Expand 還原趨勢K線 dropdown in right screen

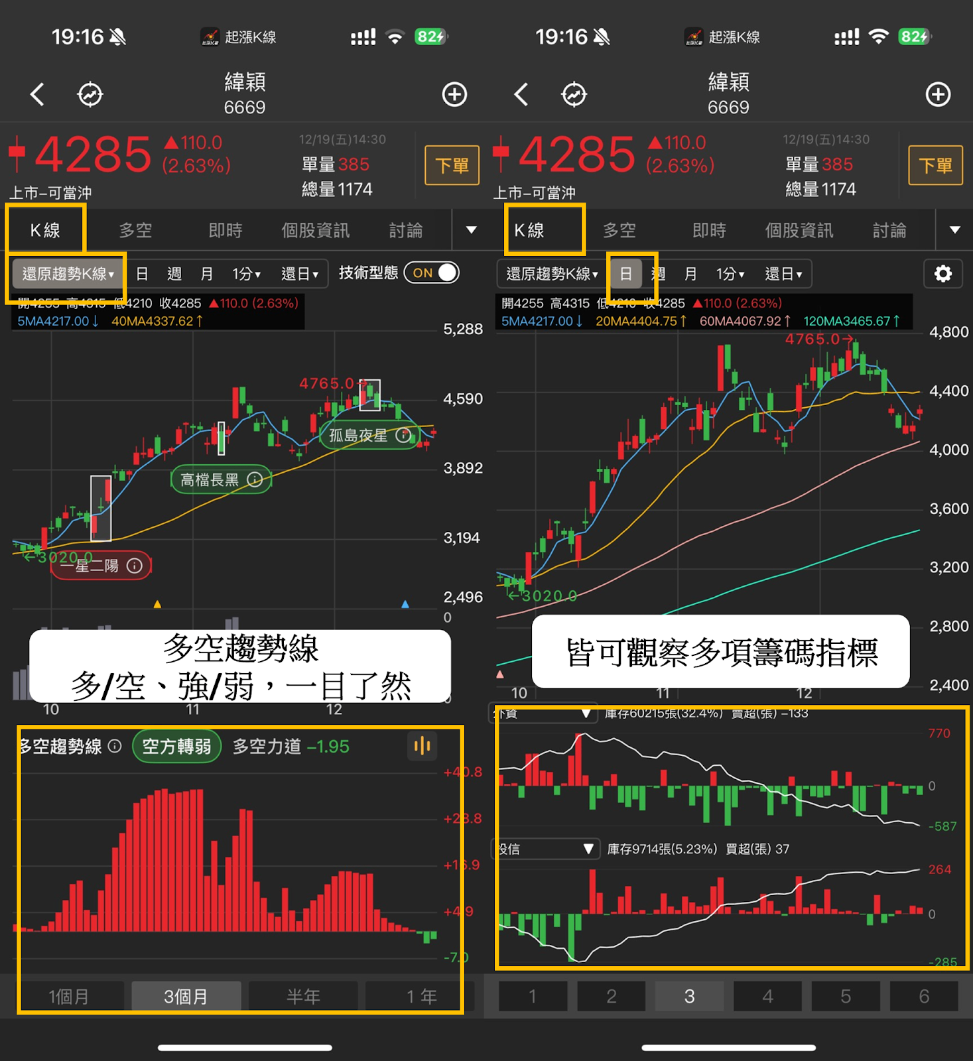coord(552,274)
